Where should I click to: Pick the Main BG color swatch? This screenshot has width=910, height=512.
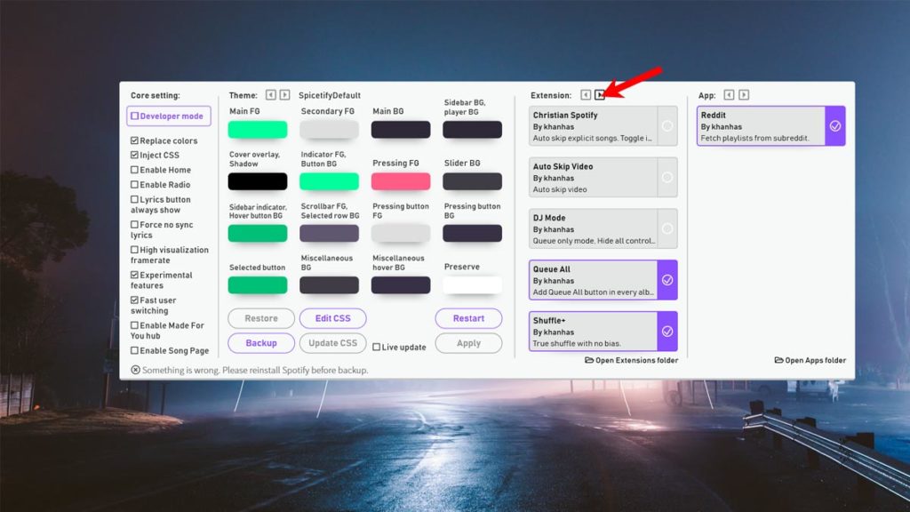tap(401, 130)
